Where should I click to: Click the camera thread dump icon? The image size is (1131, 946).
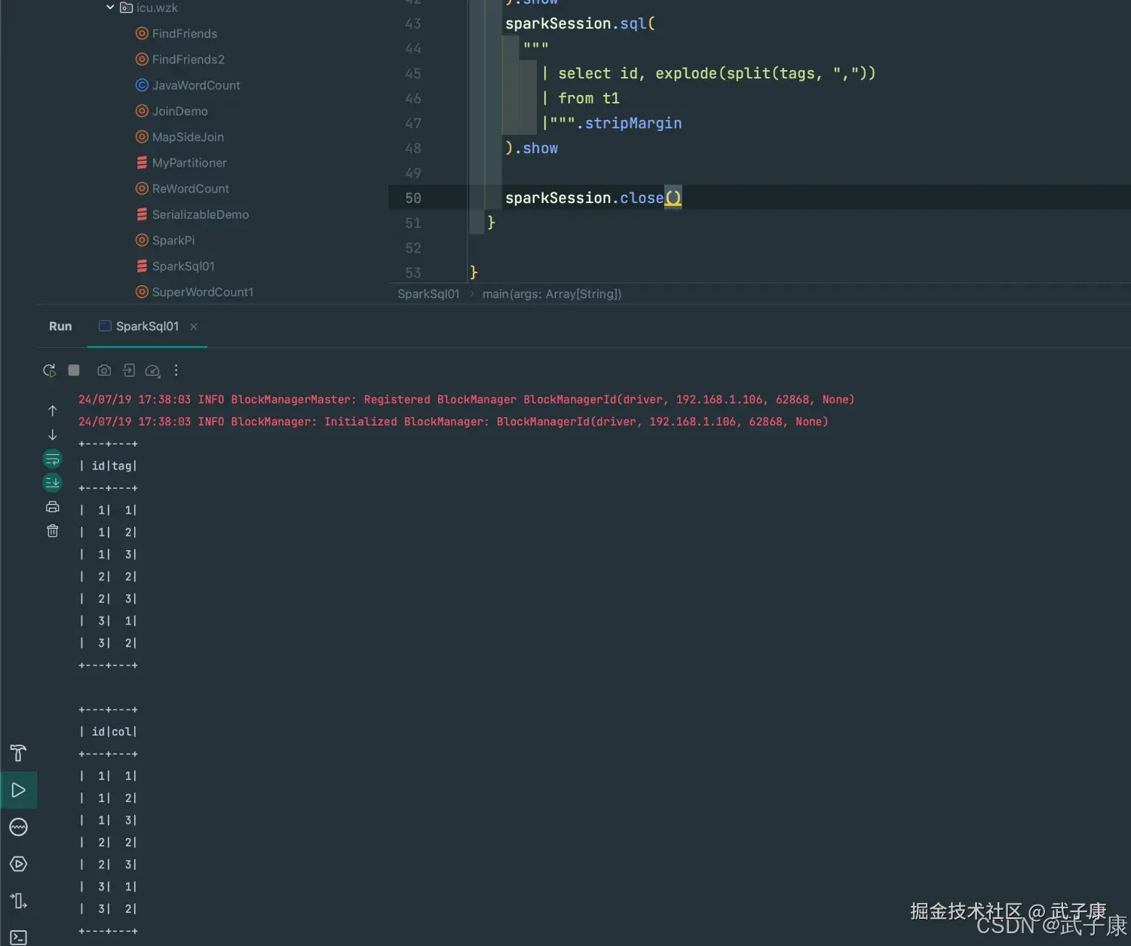[104, 370]
